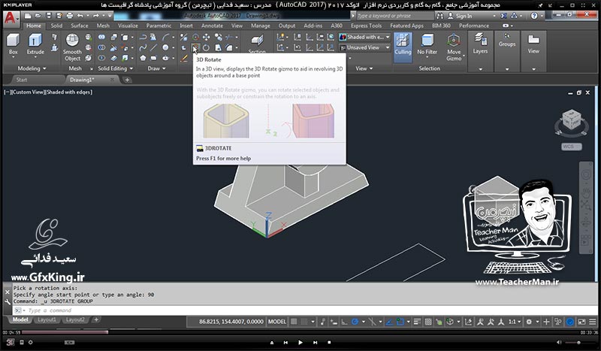
Task: Activate the Extrude tool
Action: (35, 44)
